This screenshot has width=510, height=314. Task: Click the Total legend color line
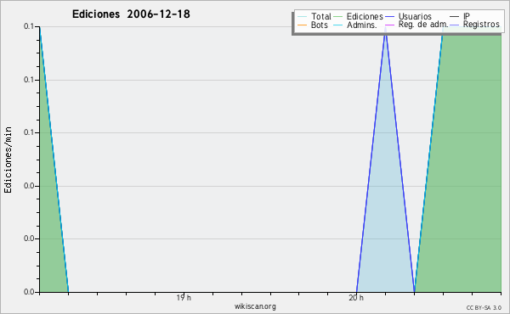point(302,17)
